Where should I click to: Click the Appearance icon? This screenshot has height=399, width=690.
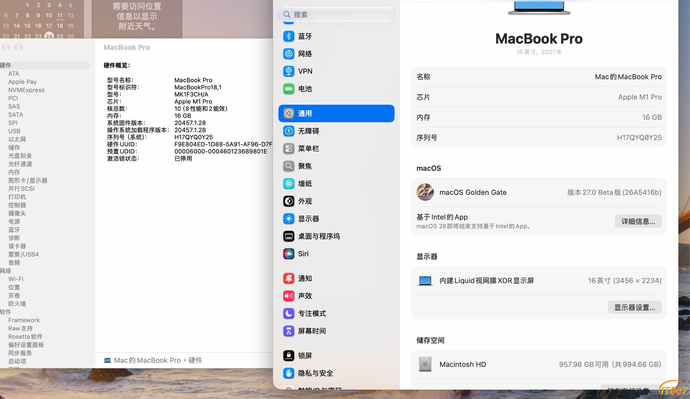click(288, 201)
